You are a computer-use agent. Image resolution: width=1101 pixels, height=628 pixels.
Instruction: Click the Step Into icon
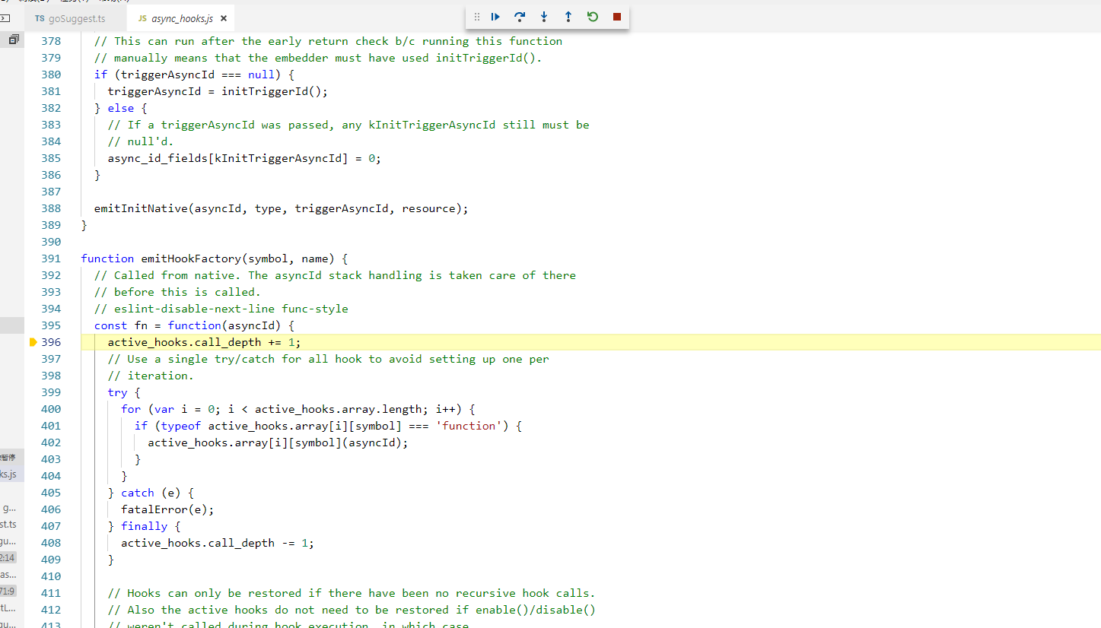pos(544,16)
